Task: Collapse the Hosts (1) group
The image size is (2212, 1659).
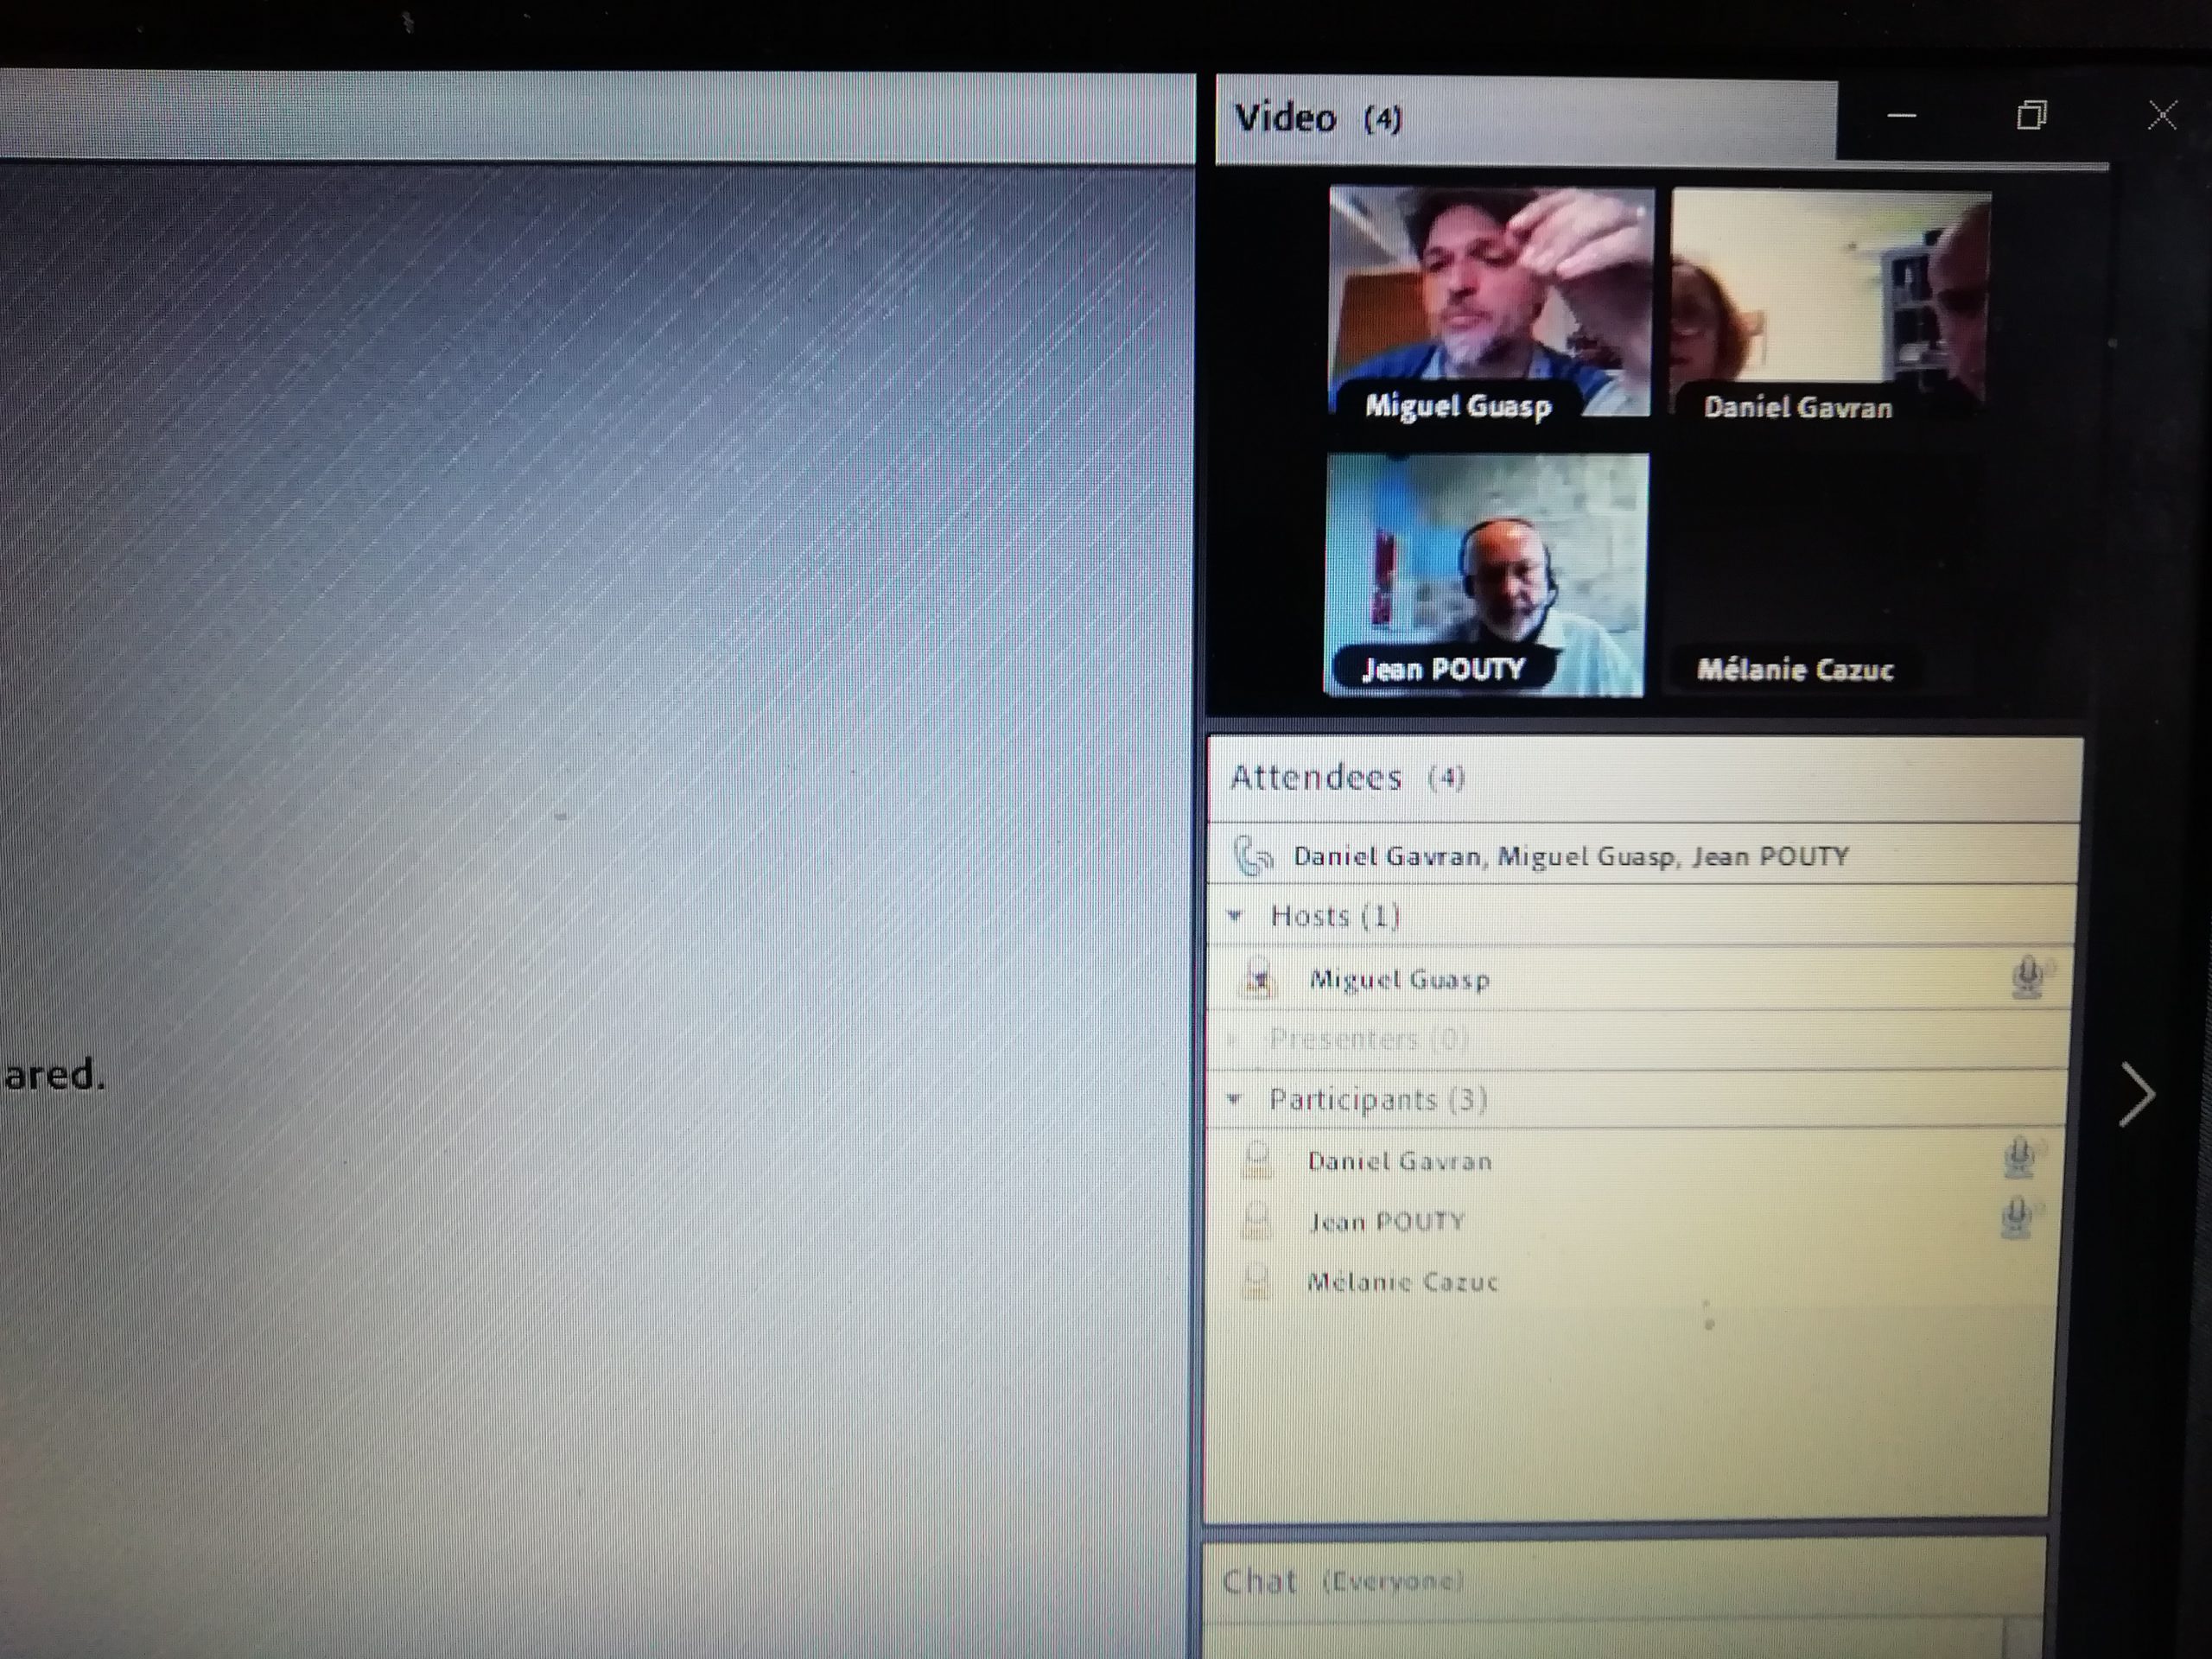Action: pos(1236,916)
